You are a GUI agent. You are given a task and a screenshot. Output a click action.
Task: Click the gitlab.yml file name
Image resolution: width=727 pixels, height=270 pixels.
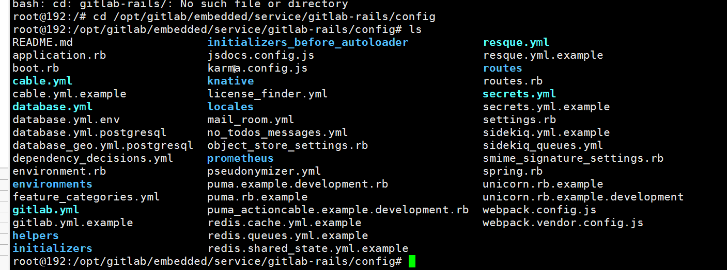[x=45, y=210]
